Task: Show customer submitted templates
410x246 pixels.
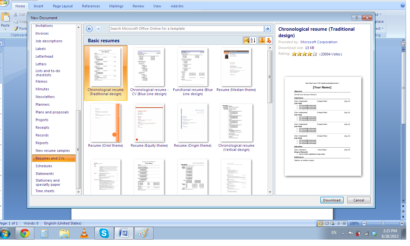Action: point(262,40)
